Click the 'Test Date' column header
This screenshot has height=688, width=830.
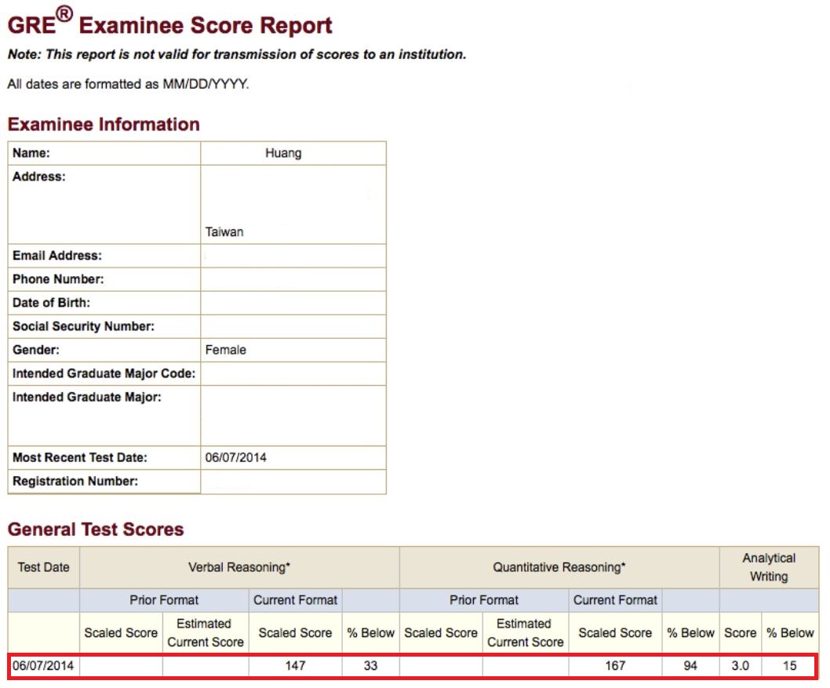coord(43,567)
